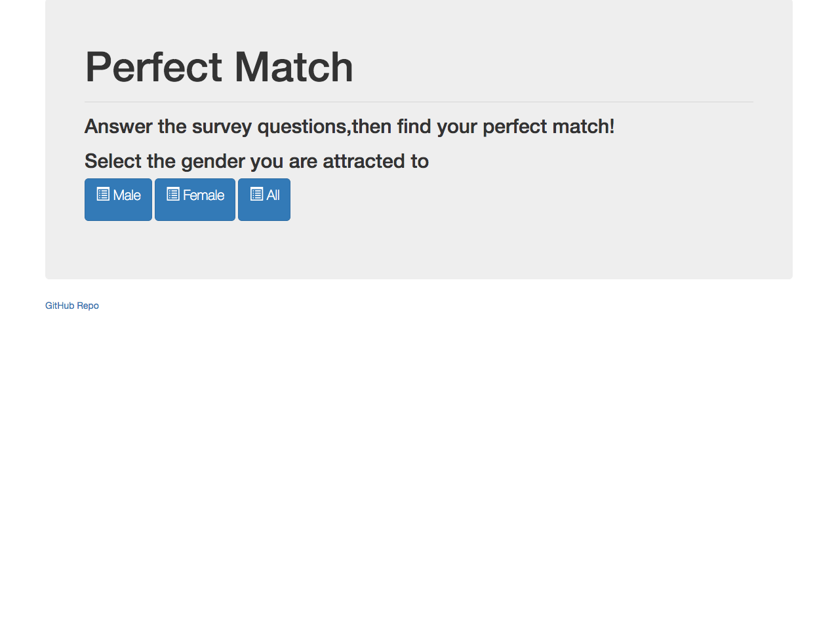Screen dimensions: 836x617
Task: Click the word "Perfect" in the title
Action: pos(153,67)
